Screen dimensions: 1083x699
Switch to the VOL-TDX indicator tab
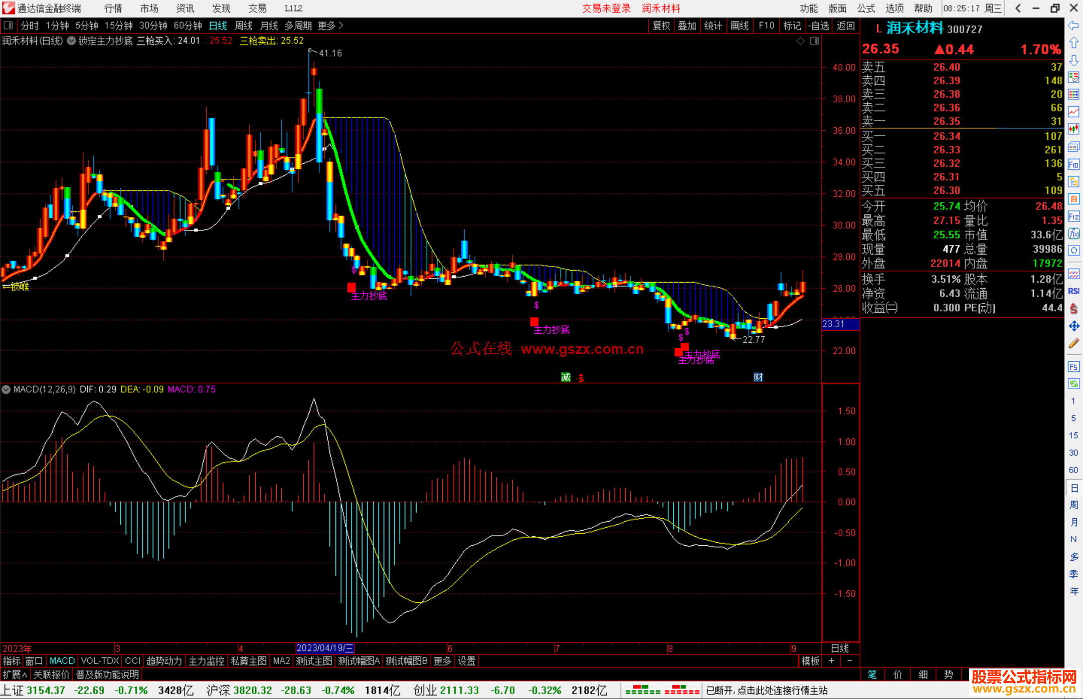tap(100, 661)
